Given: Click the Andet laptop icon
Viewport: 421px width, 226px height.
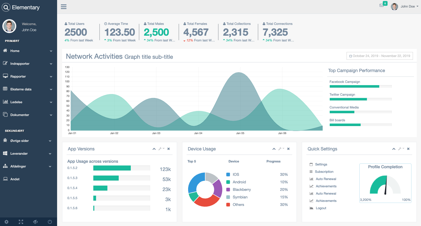Looking at the screenshot, I should (5, 179).
